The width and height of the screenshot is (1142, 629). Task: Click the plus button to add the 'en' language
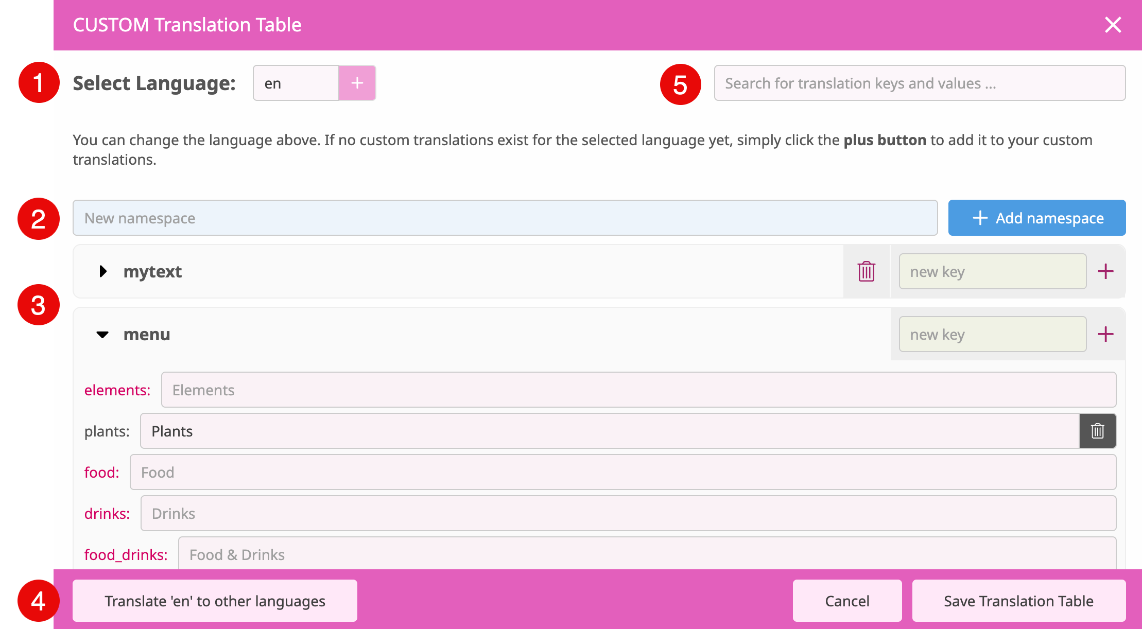[x=357, y=82]
